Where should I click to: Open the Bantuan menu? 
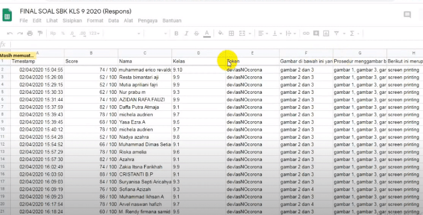tap(172, 20)
